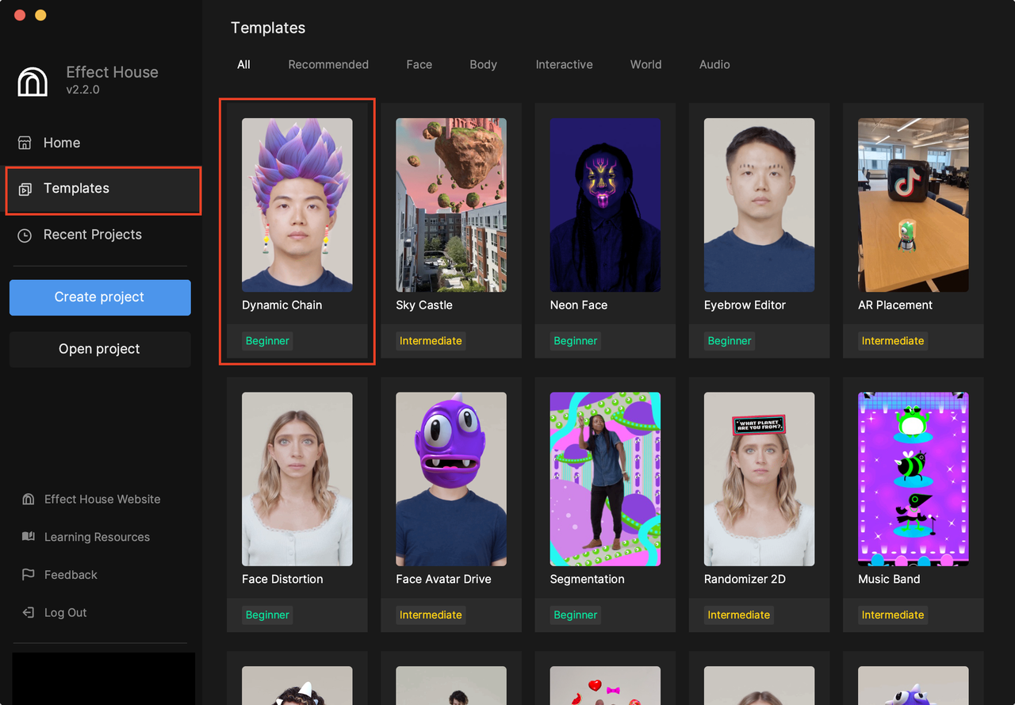
Task: Open the AR Placement template thumbnail
Action: [913, 205]
